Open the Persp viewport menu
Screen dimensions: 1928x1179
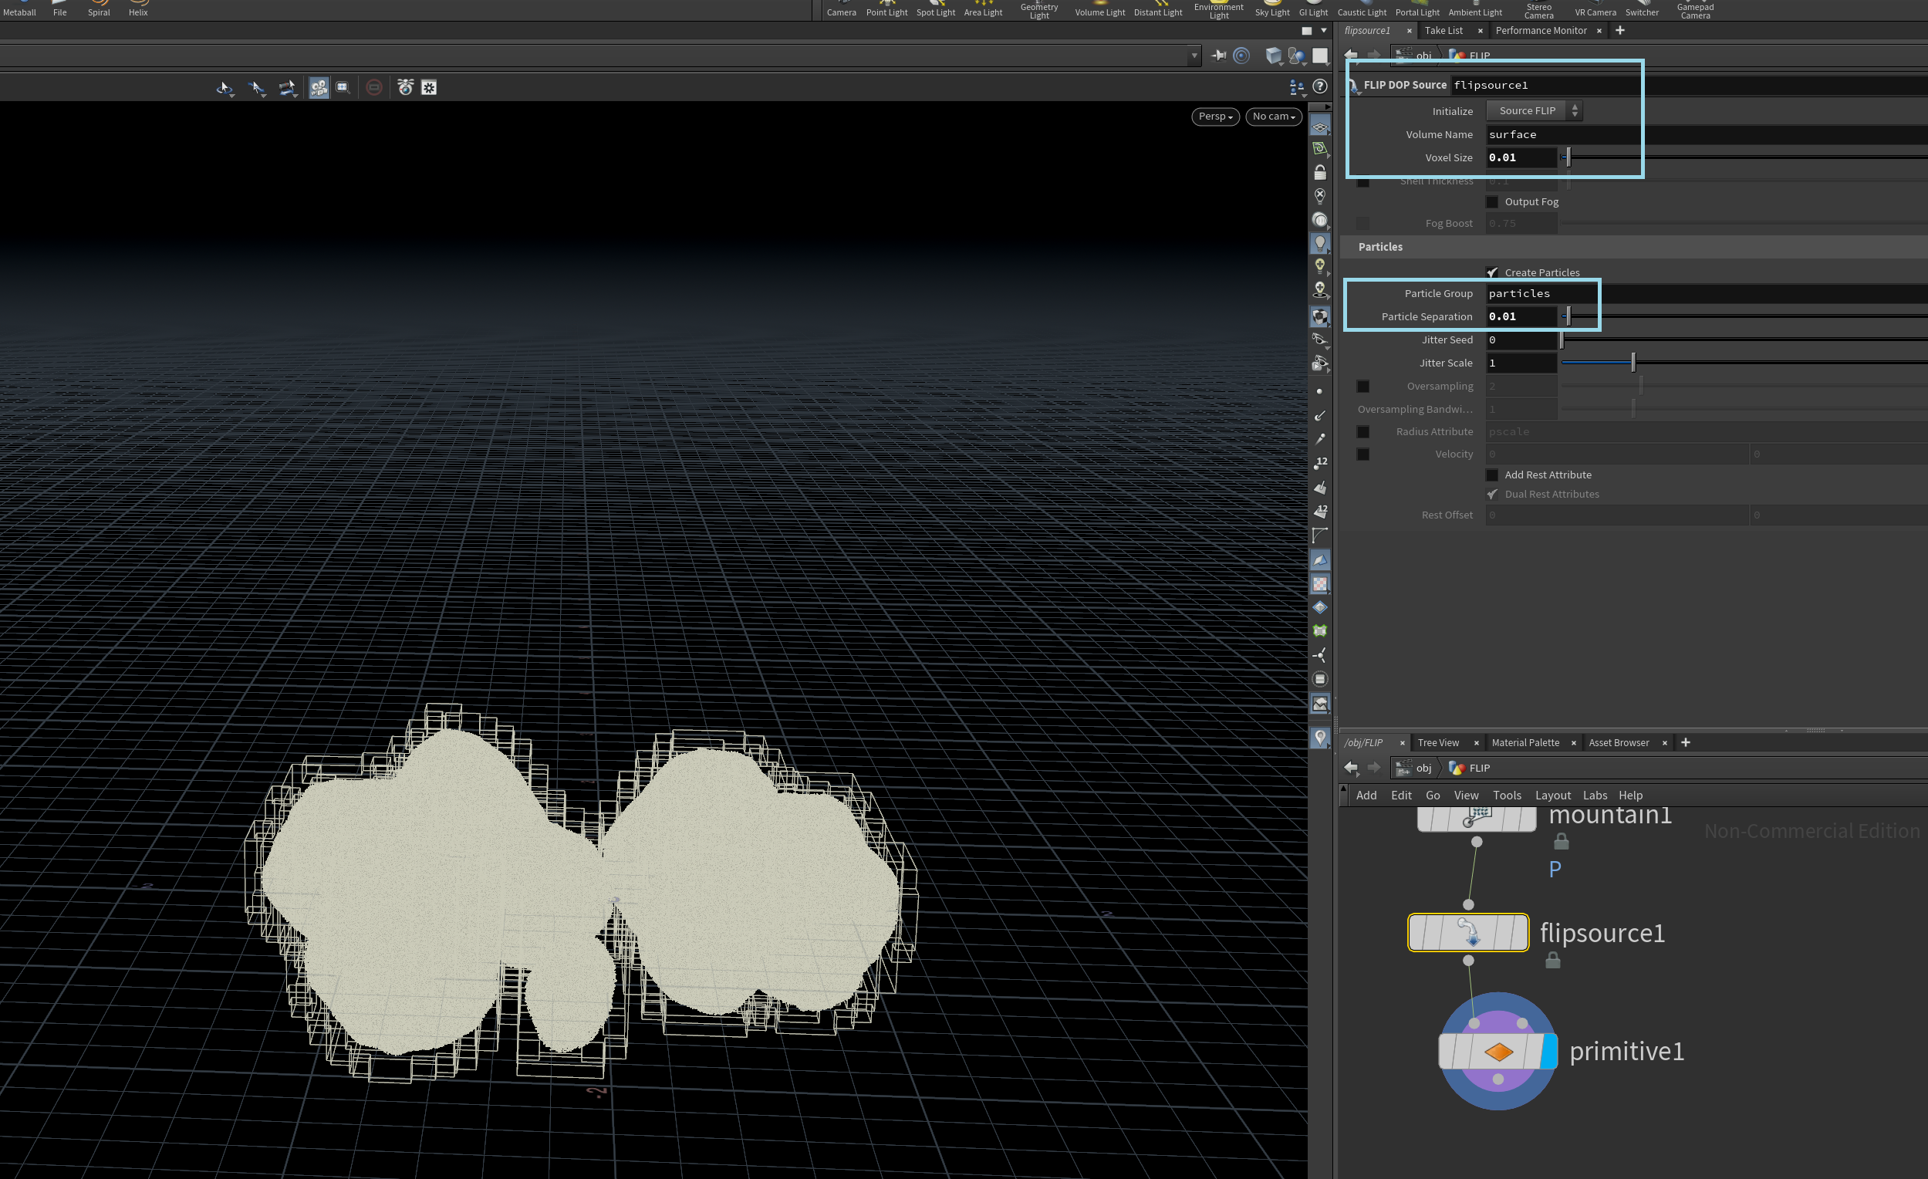coord(1214,117)
